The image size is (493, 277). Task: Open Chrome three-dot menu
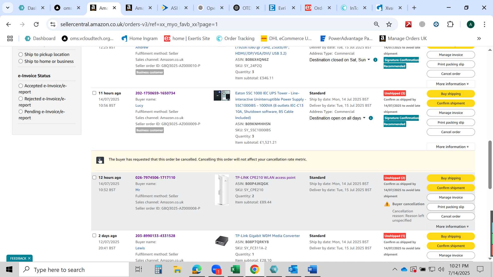(x=484, y=24)
